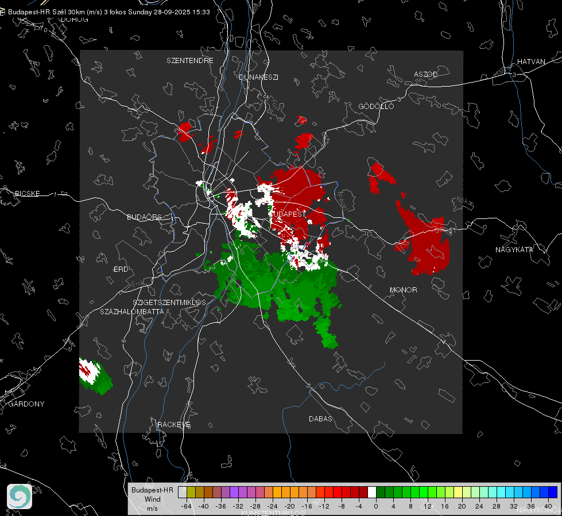Select the white zero-value legend swatch
Viewport: 562px width, 516px height.
pyautogui.click(x=372, y=492)
